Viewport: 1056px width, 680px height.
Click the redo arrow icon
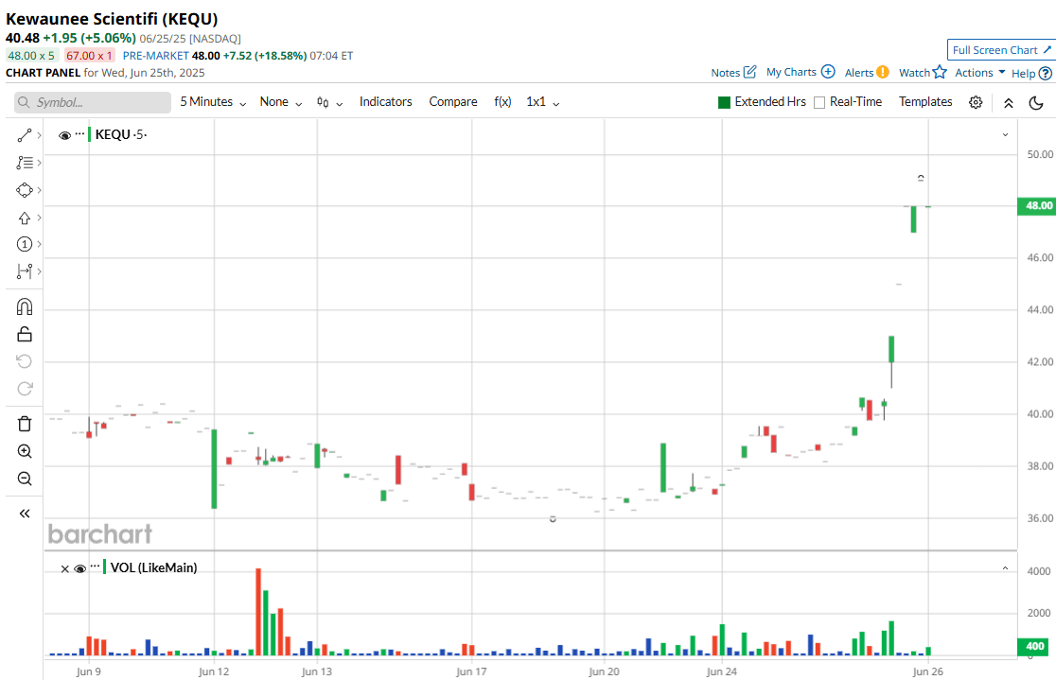click(25, 389)
